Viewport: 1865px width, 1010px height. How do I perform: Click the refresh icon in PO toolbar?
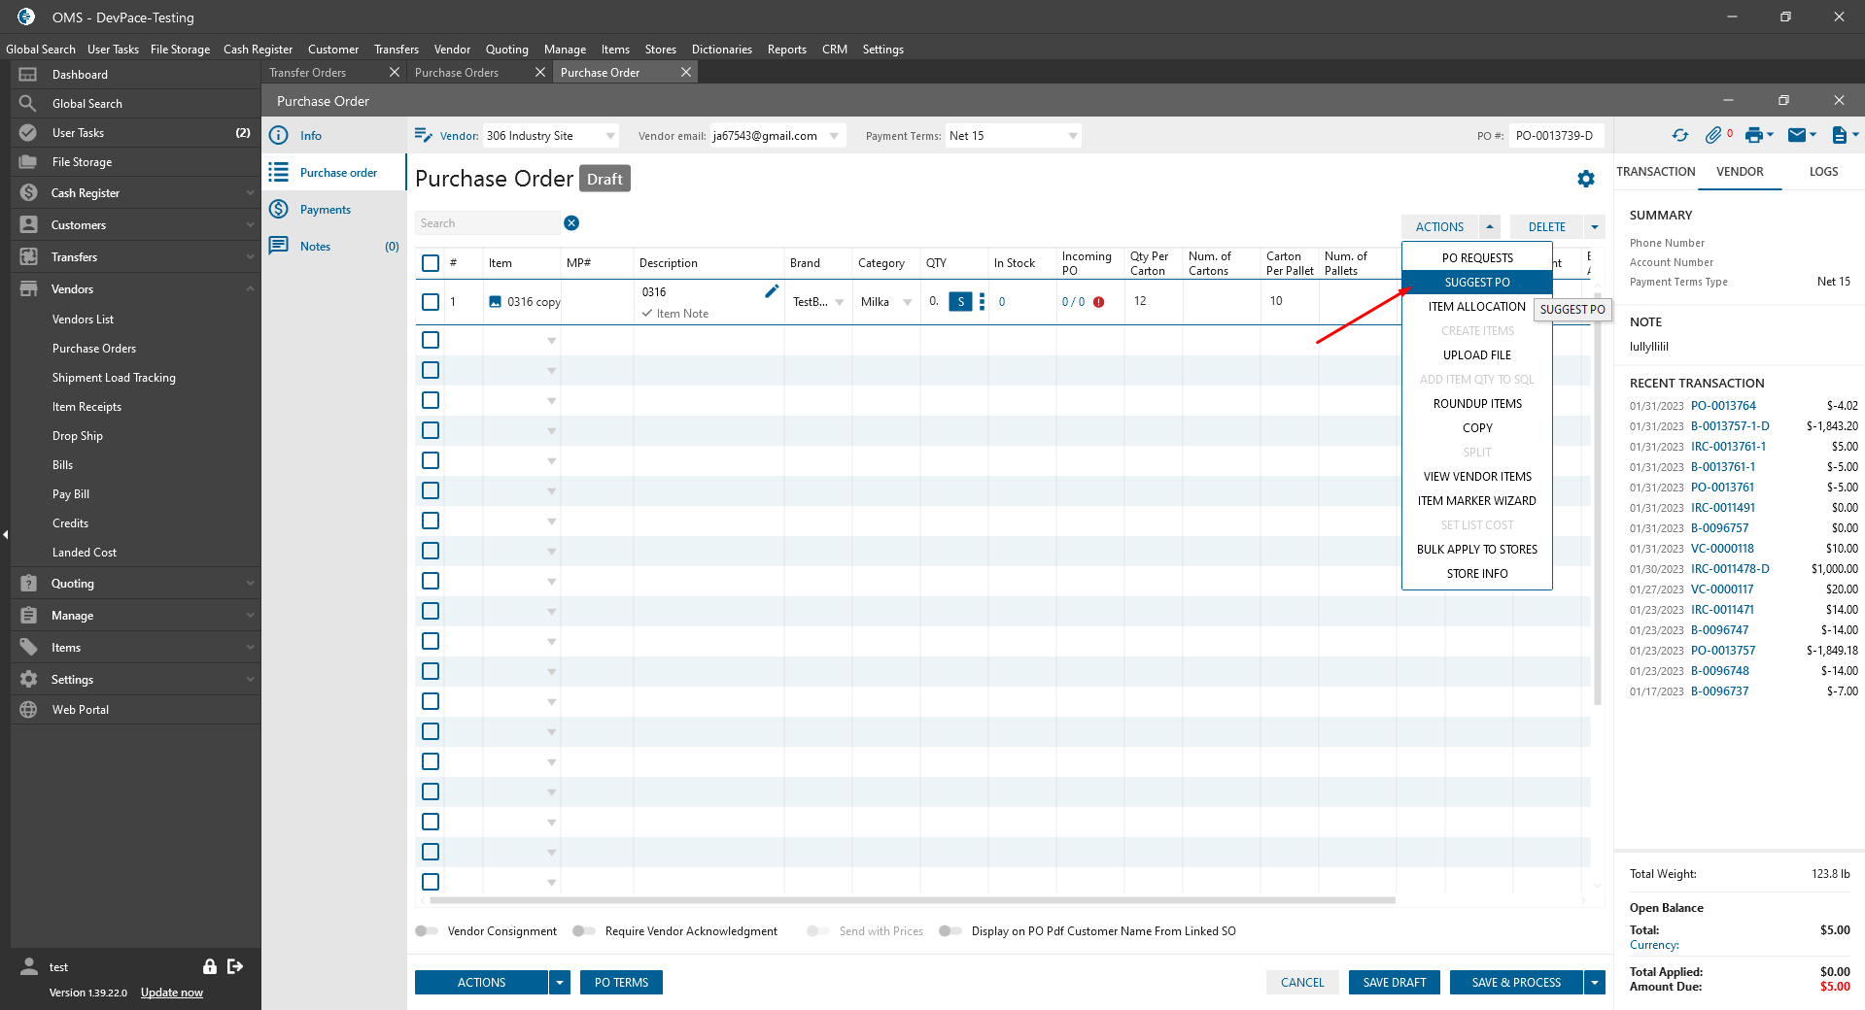pos(1679,136)
